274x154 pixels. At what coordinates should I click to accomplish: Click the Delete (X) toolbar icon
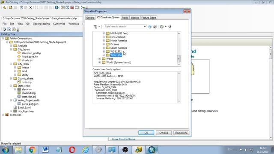tap(30, 8)
